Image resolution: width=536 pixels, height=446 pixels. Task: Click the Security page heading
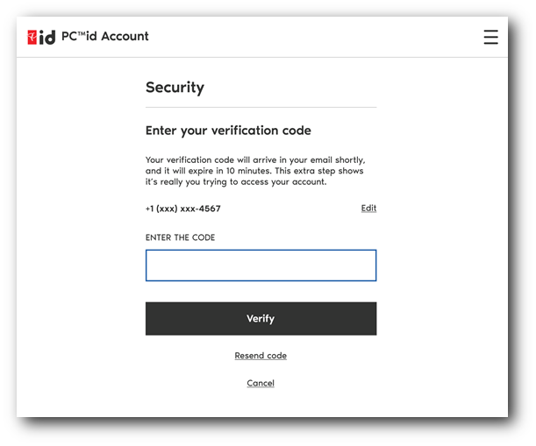[x=175, y=88]
